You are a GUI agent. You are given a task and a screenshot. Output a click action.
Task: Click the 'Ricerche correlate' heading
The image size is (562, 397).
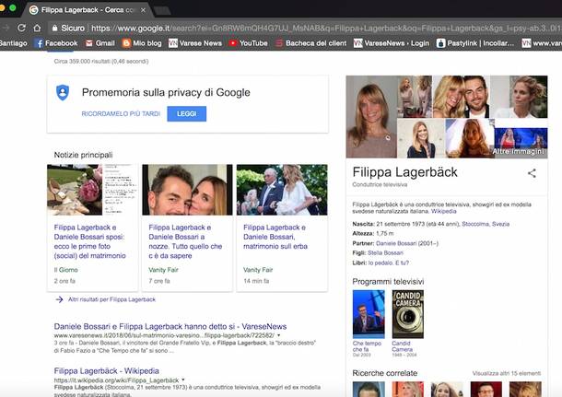(385, 373)
